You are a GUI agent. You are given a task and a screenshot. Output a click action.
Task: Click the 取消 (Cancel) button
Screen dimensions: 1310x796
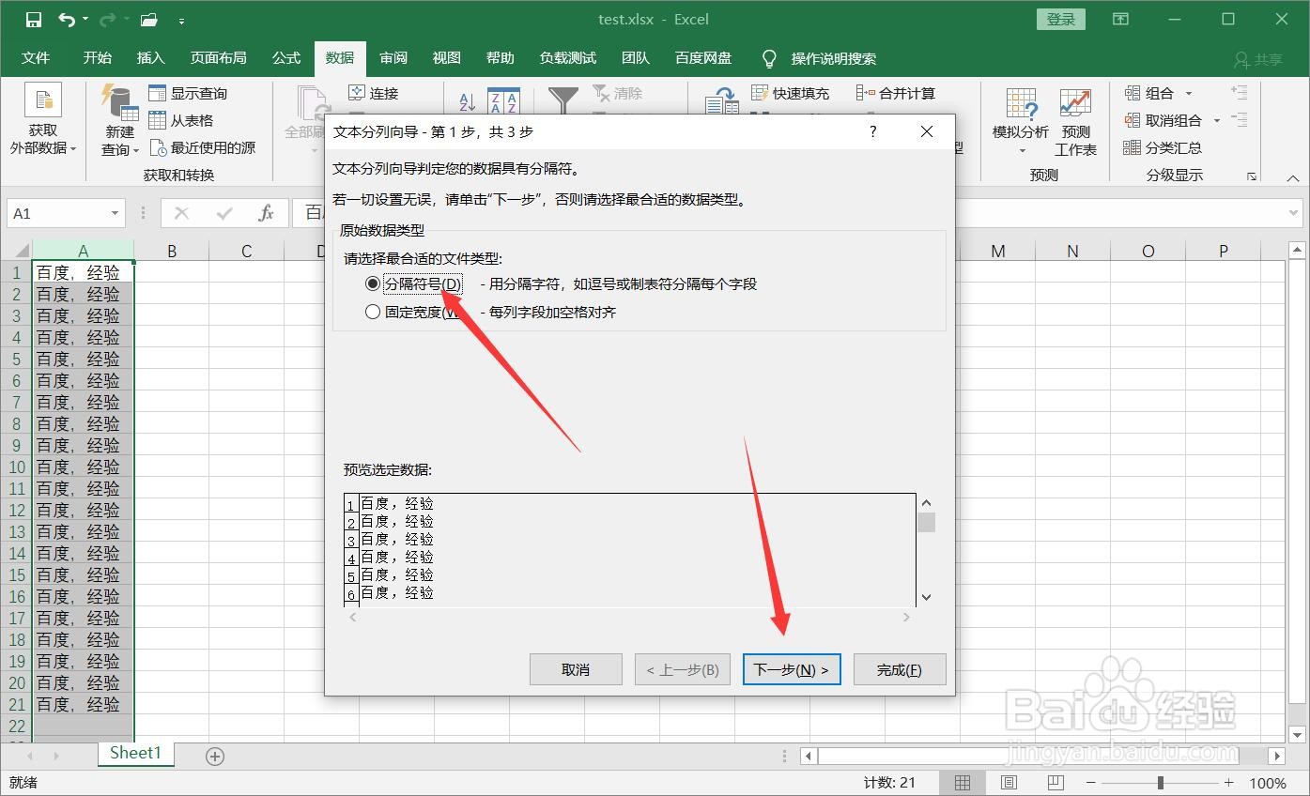tap(576, 668)
